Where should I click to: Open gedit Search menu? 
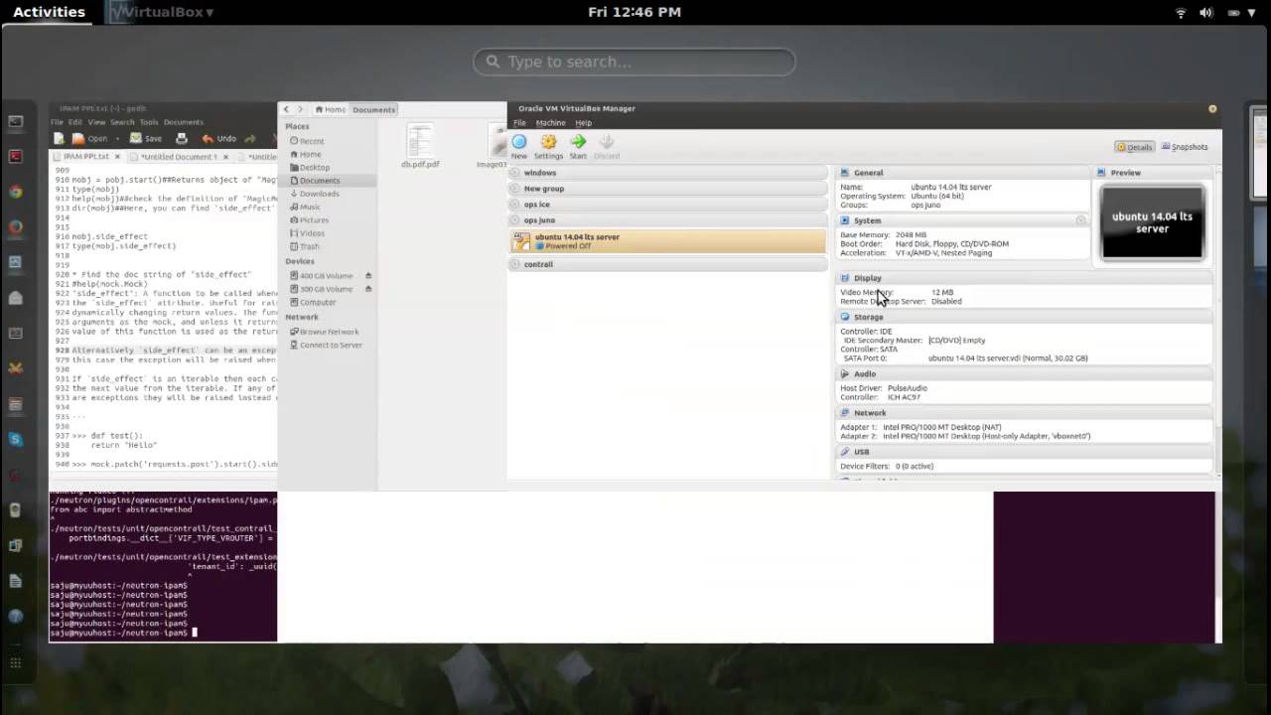[x=122, y=122]
